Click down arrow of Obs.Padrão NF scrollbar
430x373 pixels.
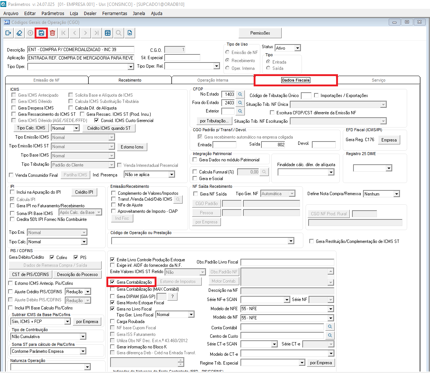(331, 282)
